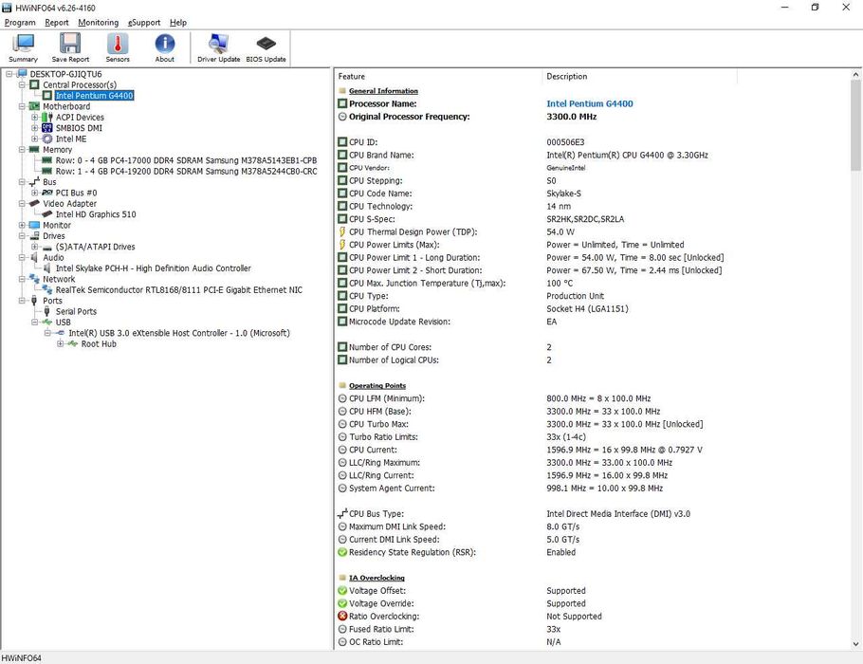Select RealTek RTL8168/8111 Ethernet NIC item

click(x=179, y=289)
